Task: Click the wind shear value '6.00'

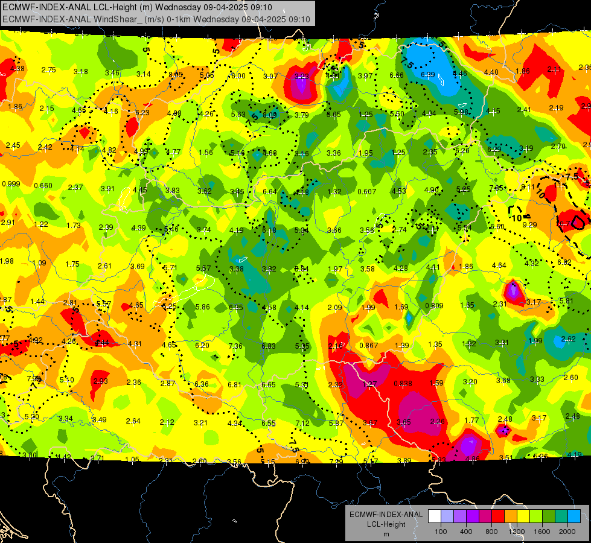Action: tap(238, 76)
